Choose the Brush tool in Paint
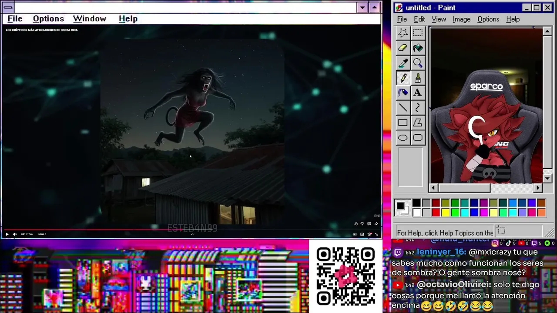 tap(418, 78)
